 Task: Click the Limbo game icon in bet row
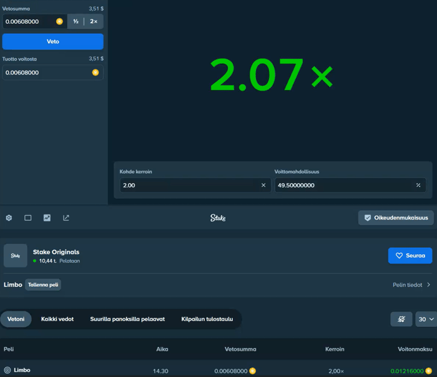7,370
